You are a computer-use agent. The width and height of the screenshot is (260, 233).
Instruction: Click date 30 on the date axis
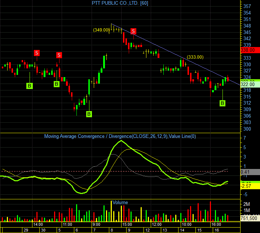click(x=43, y=230)
